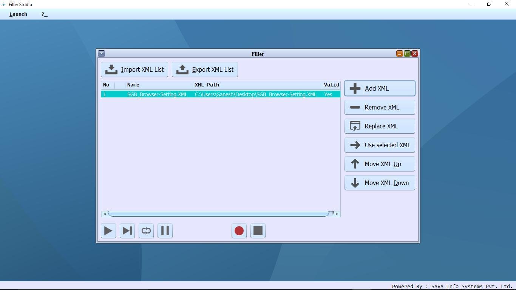The width and height of the screenshot is (516, 290).
Task: Click the download icon on Import XML List
Action: pos(111,69)
